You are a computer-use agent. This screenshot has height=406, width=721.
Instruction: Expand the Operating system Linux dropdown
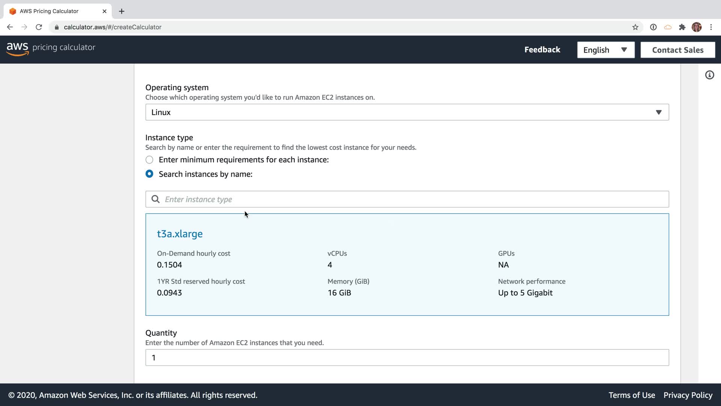pos(407,112)
